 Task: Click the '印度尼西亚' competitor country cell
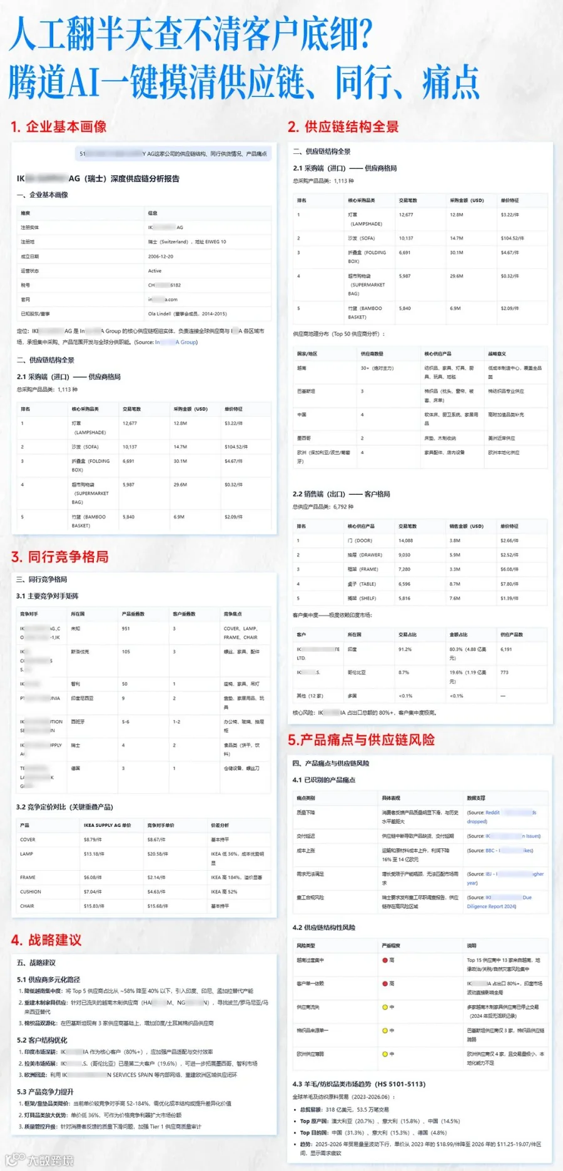82,698
